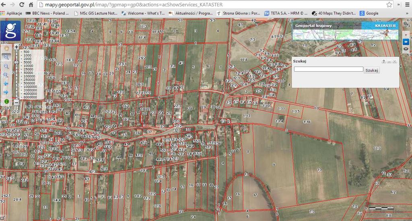Click the plus button atop zoom slider
Screen dimensions: 412x221
pos(16,47)
